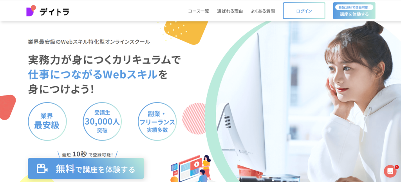
Task: Click the 仕事につながるWebスキル headline text
Action: [x=92, y=74]
